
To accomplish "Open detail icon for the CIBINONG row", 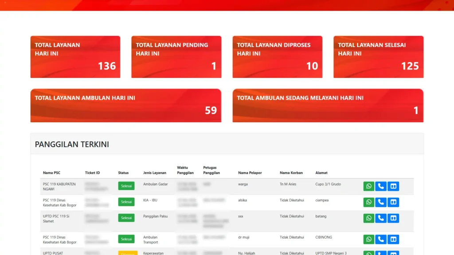I will pyautogui.click(x=393, y=240).
